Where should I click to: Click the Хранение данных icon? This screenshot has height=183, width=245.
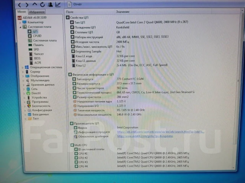(28, 85)
